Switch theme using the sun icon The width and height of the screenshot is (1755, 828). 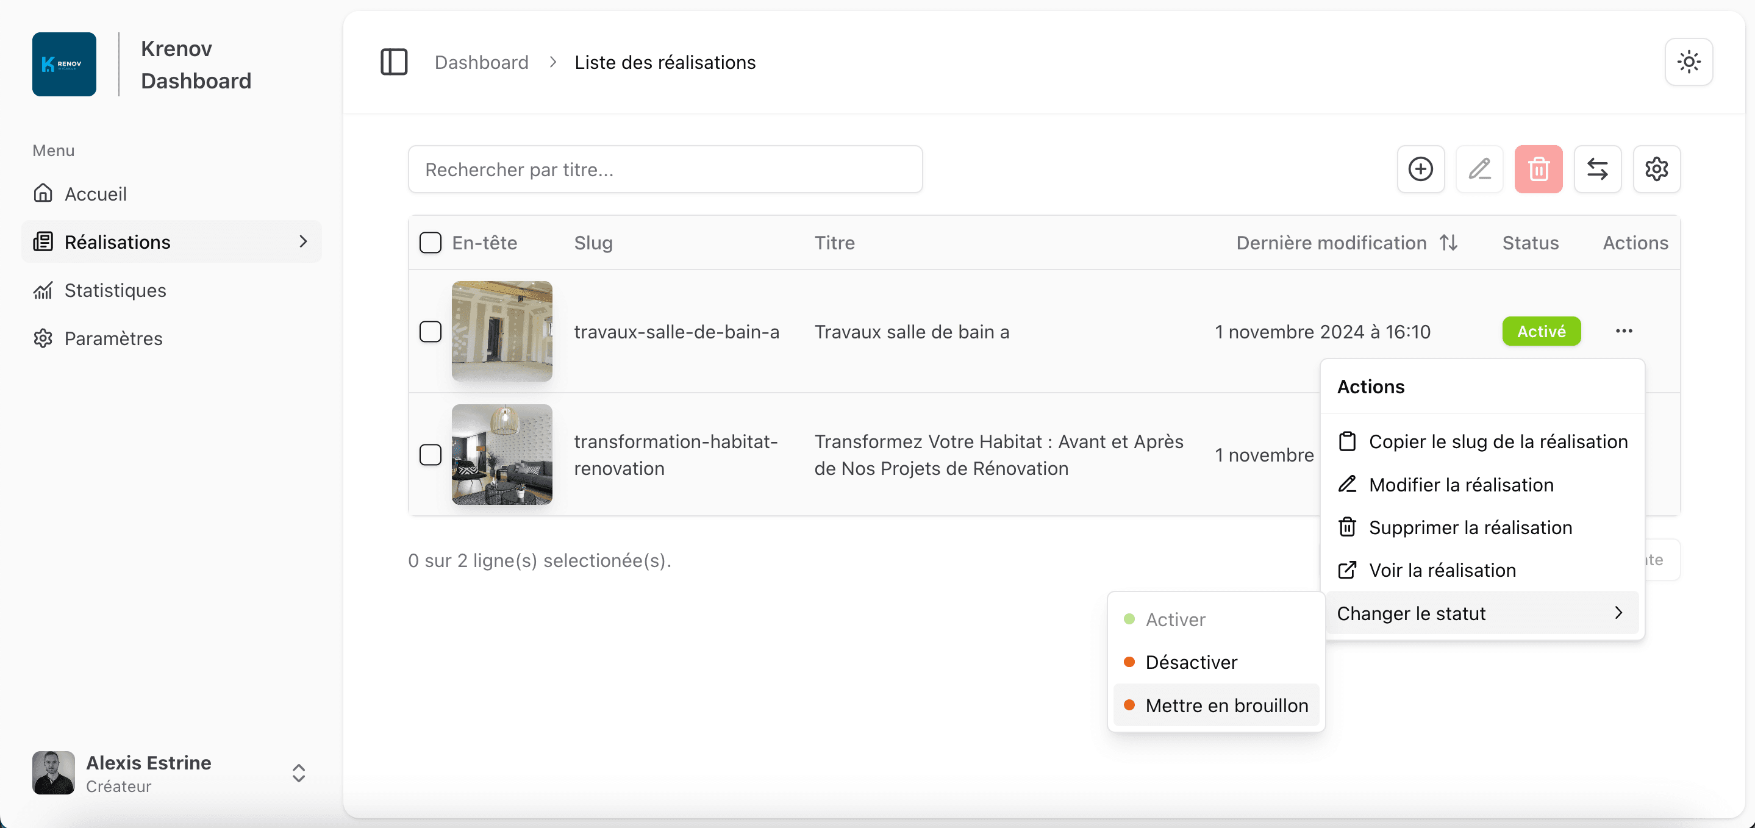[1689, 62]
